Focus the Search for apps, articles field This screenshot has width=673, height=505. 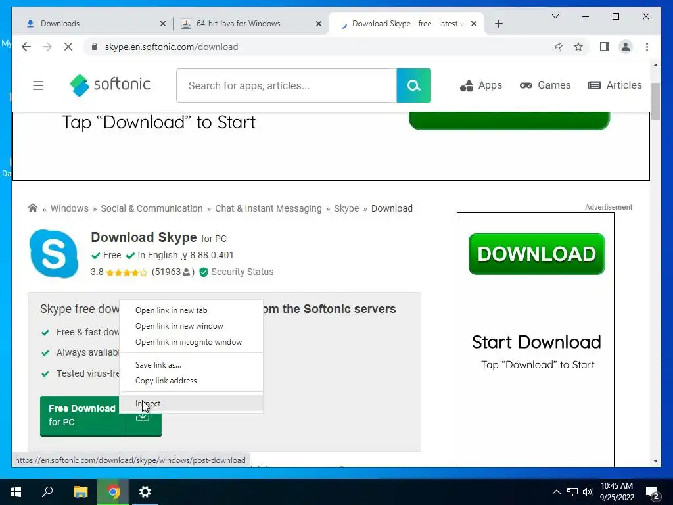pos(287,85)
